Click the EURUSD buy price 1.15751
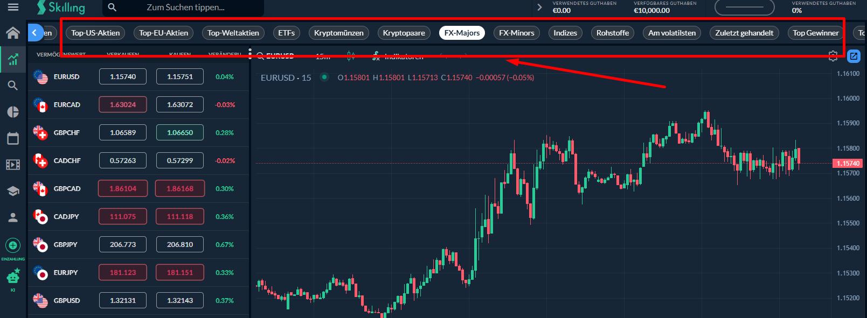This screenshot has height=318, width=867. tap(180, 77)
